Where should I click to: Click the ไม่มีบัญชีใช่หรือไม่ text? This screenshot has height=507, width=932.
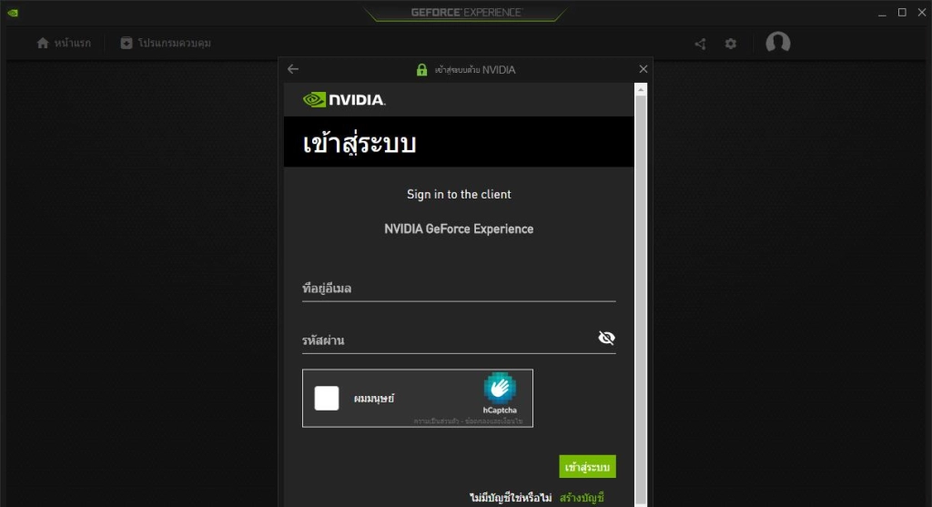[511, 498]
